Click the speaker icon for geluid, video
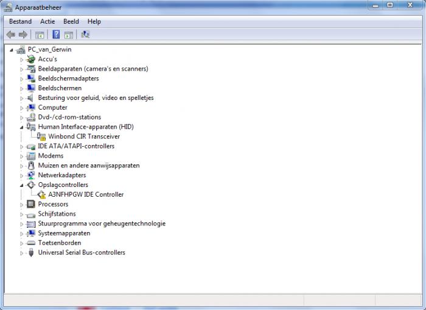426x310 pixels. 30,97
